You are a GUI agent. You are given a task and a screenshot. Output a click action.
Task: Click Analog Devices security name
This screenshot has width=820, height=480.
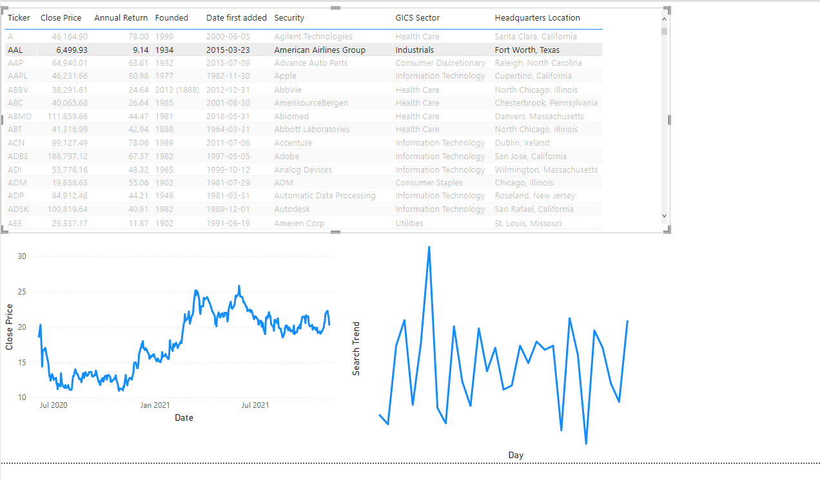pos(303,170)
